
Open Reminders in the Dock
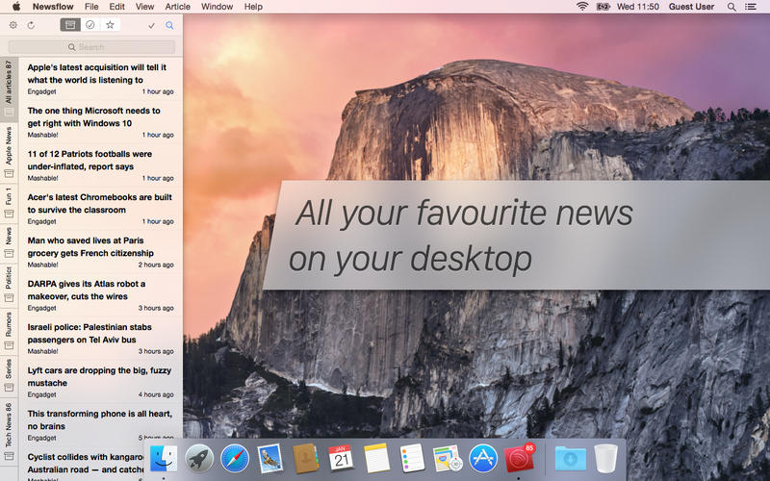[412, 459]
